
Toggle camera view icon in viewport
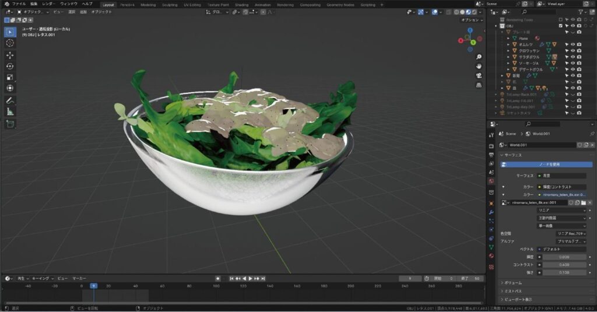pyautogui.click(x=479, y=75)
